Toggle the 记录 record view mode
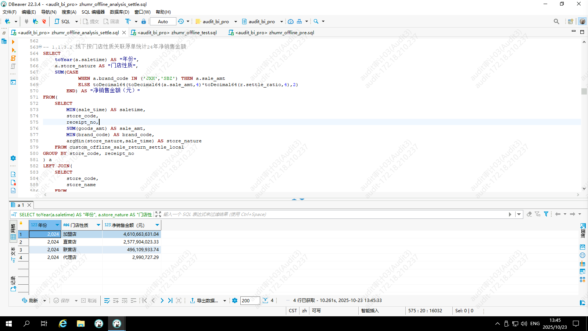 point(13,281)
